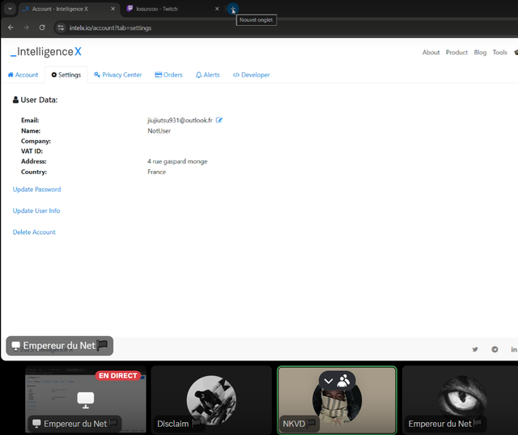Select the cat-eye Empereur du Net participant tile

click(462, 400)
